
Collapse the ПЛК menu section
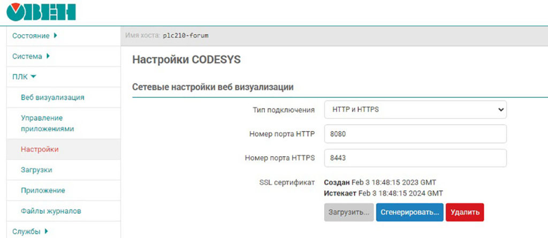click(25, 76)
